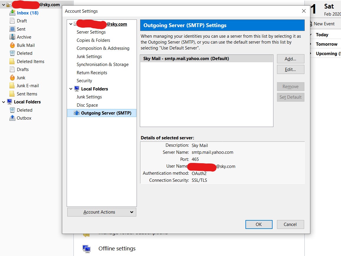The image size is (341, 256).
Task: Open the Account Actions dropdown
Action: pos(102,212)
